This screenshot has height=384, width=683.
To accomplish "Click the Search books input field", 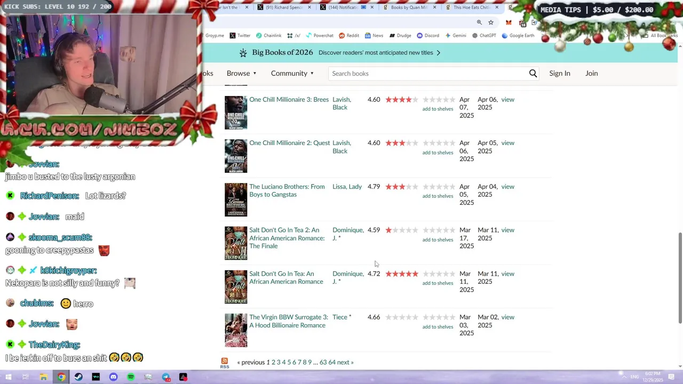I will tap(427, 74).
